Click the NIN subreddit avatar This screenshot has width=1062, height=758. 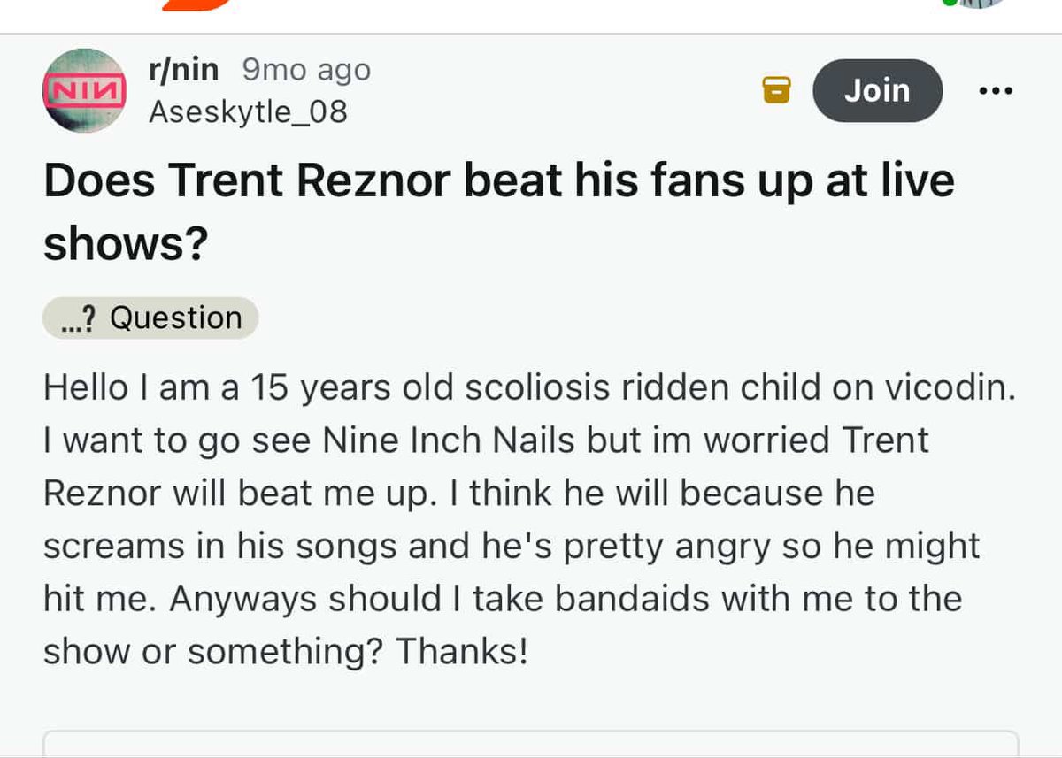tap(84, 90)
